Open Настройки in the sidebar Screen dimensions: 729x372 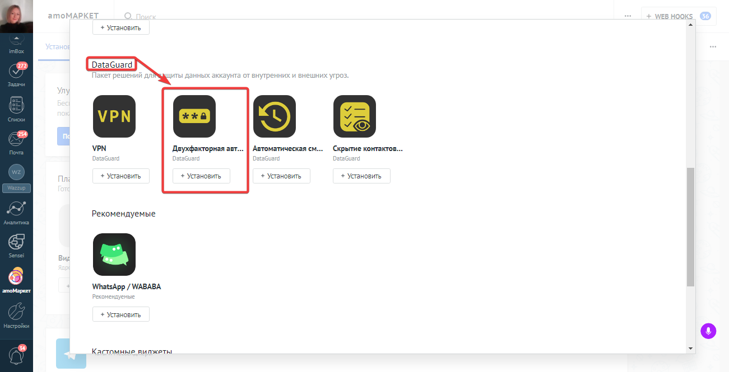click(x=16, y=316)
